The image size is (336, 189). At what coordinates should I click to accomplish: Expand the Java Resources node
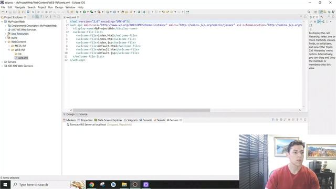tap(6, 34)
